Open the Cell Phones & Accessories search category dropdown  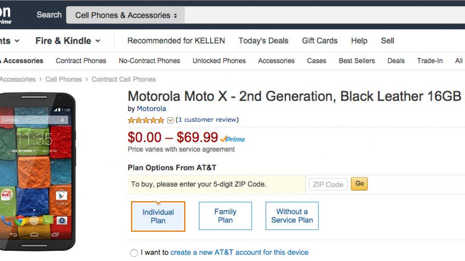pyautogui.click(x=126, y=15)
